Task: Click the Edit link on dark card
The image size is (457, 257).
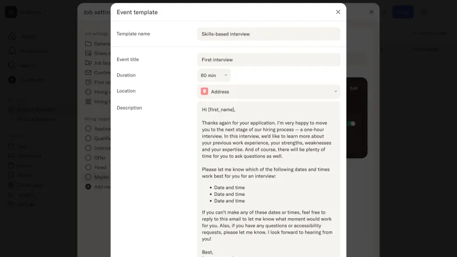Action: pyautogui.click(x=354, y=89)
